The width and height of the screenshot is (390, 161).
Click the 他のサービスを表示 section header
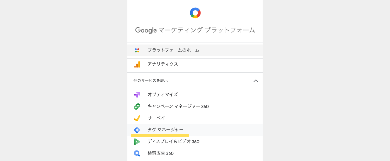pyautogui.click(x=195, y=80)
